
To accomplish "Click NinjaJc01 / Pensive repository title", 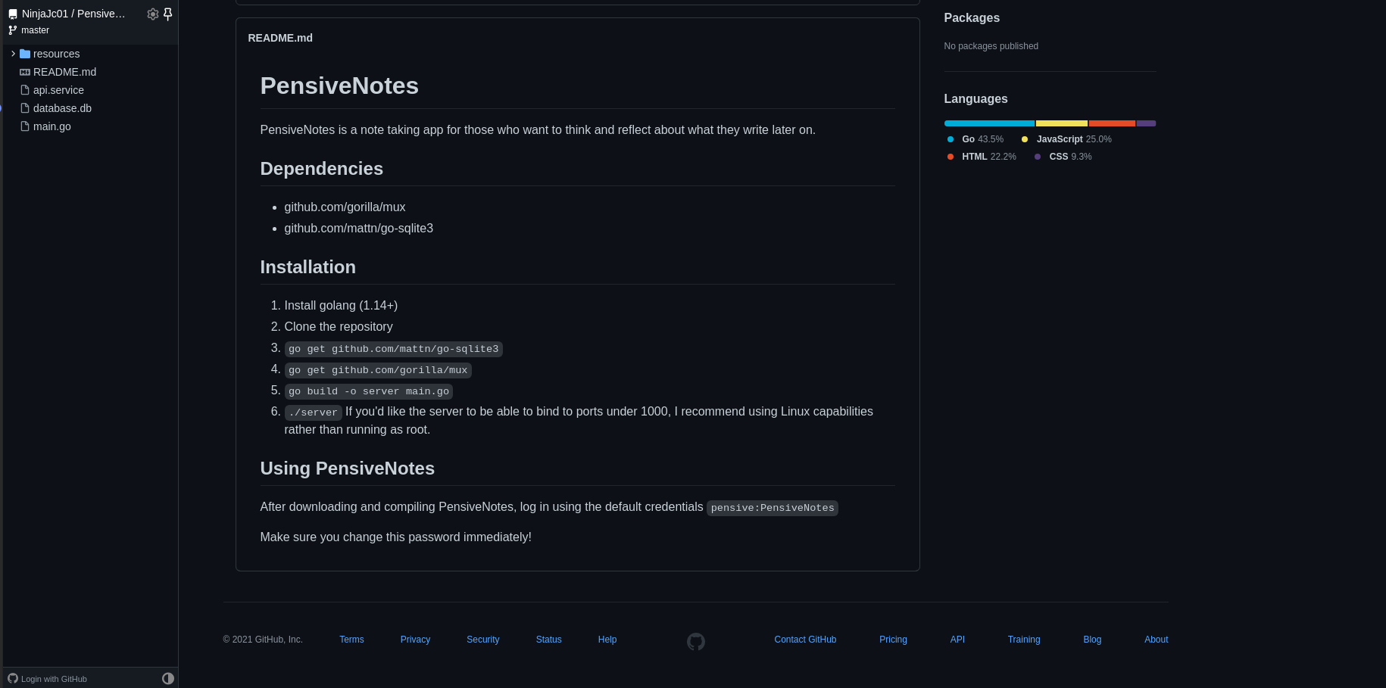I will click(x=73, y=14).
